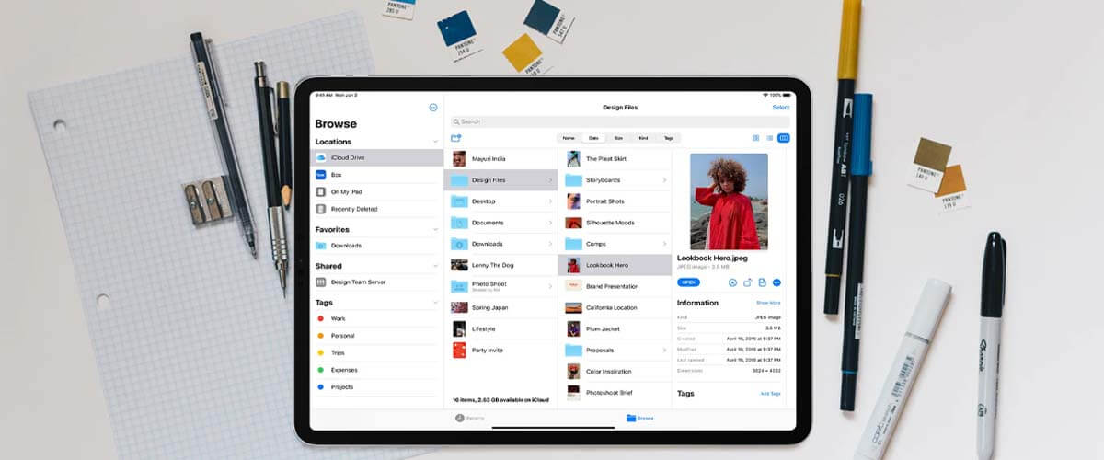
Task: Switch to the Recents tab
Action: point(471,418)
